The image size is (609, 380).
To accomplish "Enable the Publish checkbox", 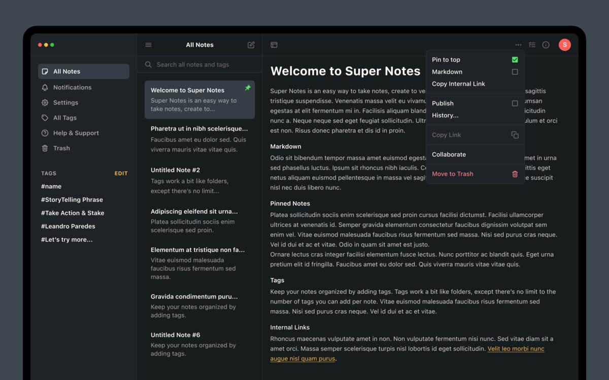I will [515, 103].
